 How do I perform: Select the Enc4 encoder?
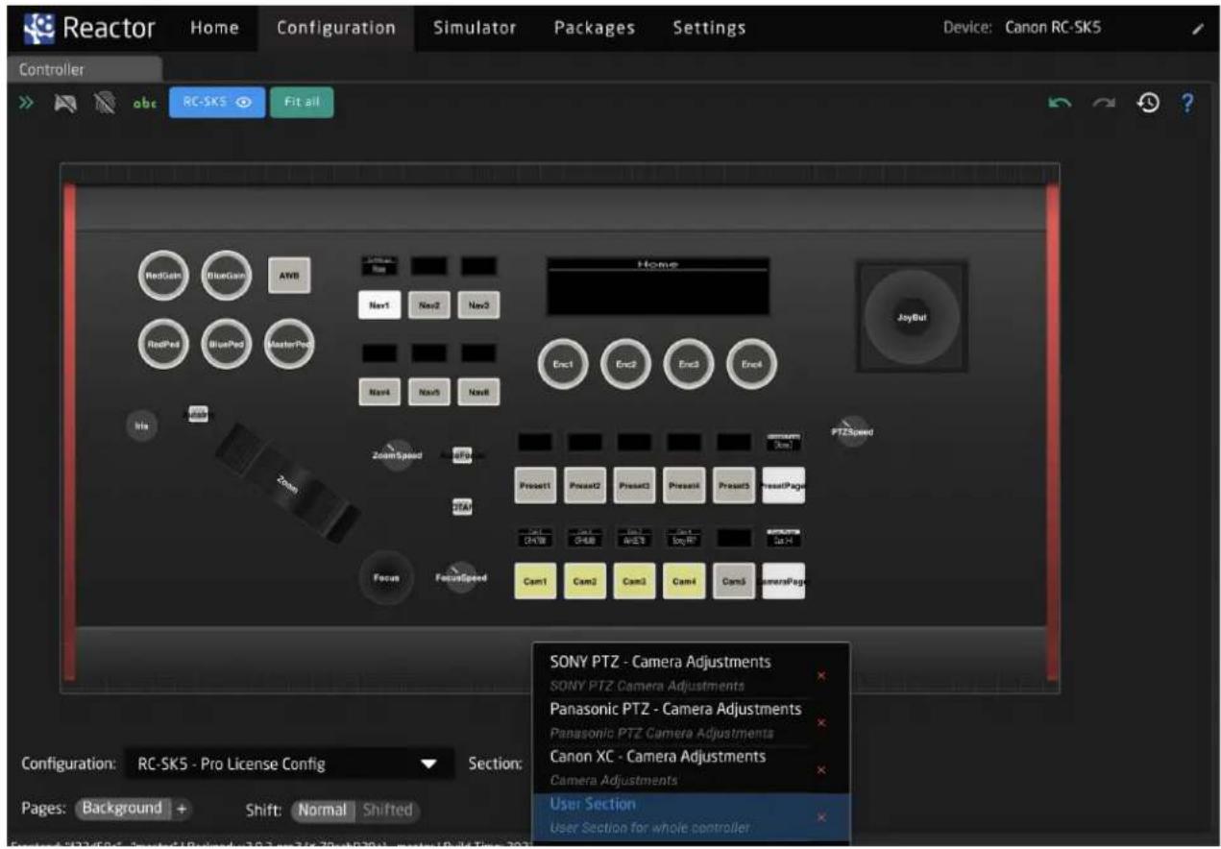(751, 364)
